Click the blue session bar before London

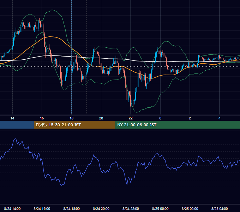[17, 125]
